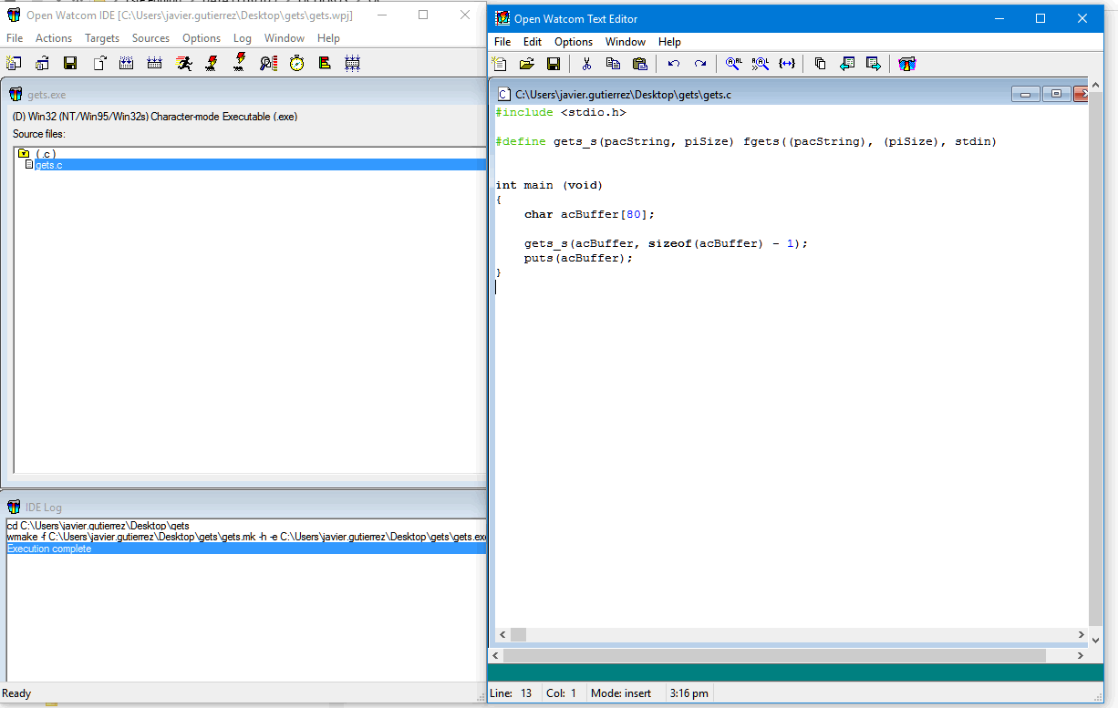
Task: Save gets.c with the editor floppy icon
Action: 553,64
